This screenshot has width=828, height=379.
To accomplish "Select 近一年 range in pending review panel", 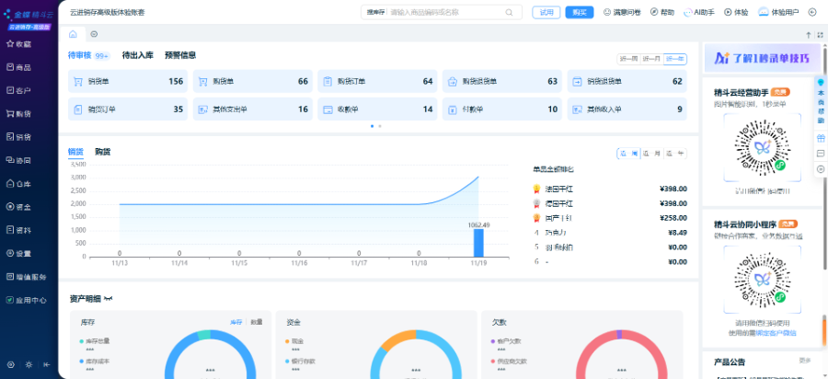I will point(675,59).
